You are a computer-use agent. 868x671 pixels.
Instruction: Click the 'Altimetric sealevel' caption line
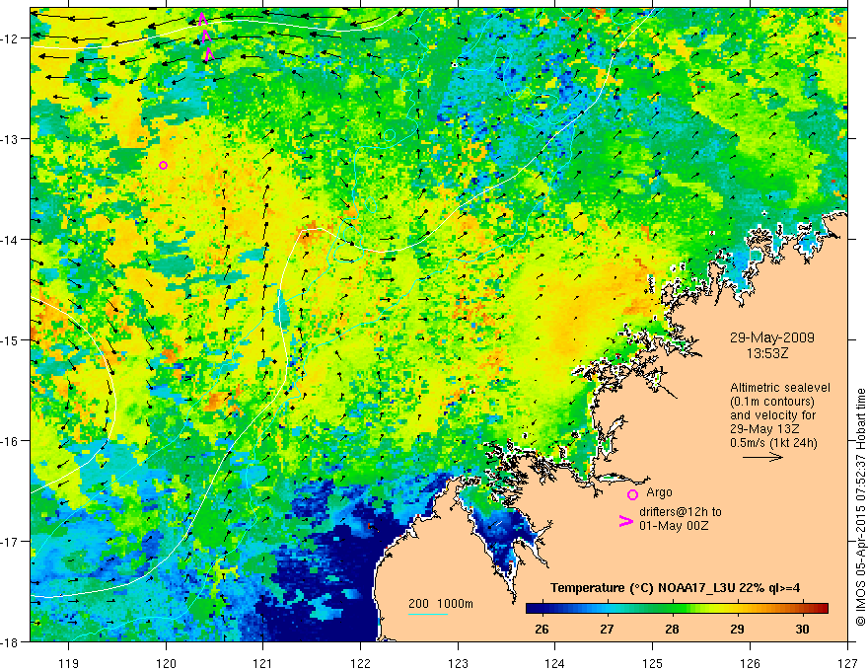pos(780,388)
